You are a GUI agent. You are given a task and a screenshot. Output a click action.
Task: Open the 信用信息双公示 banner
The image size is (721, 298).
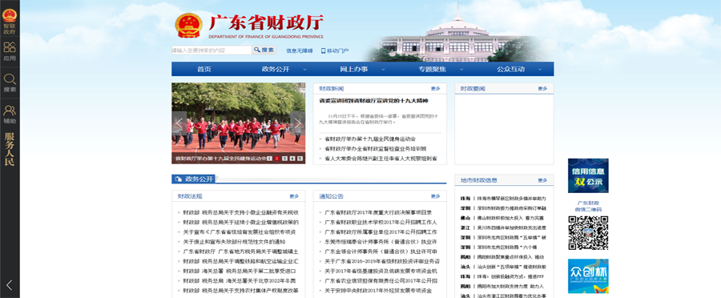coord(588,175)
